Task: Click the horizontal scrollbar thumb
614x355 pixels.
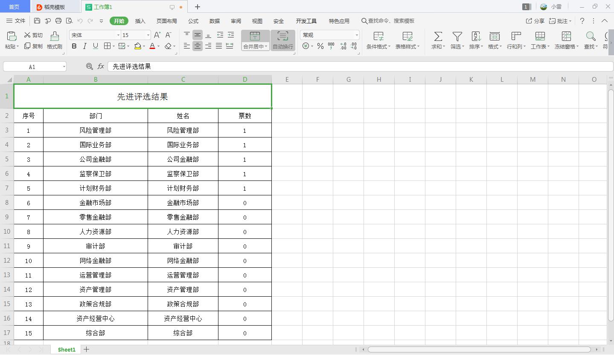Action: (479, 349)
